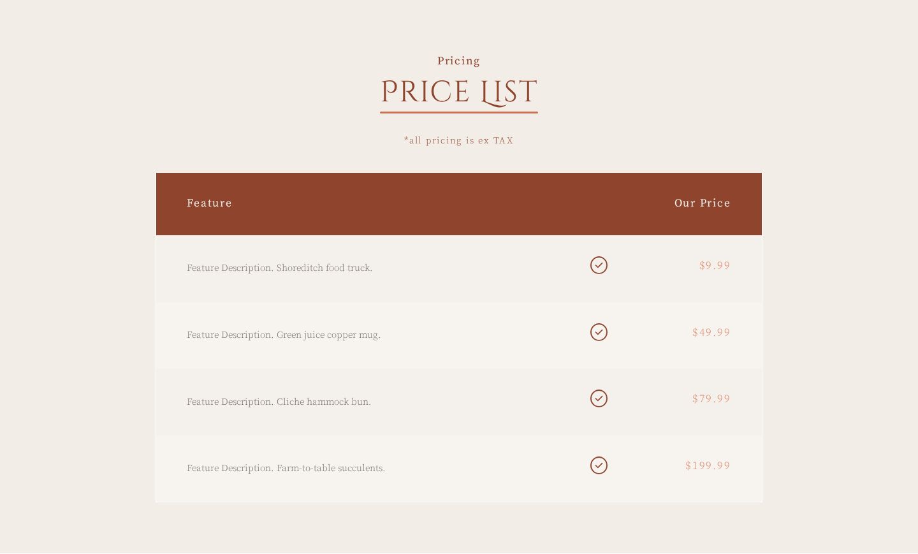Click the PRICE LIST heading

click(459, 92)
